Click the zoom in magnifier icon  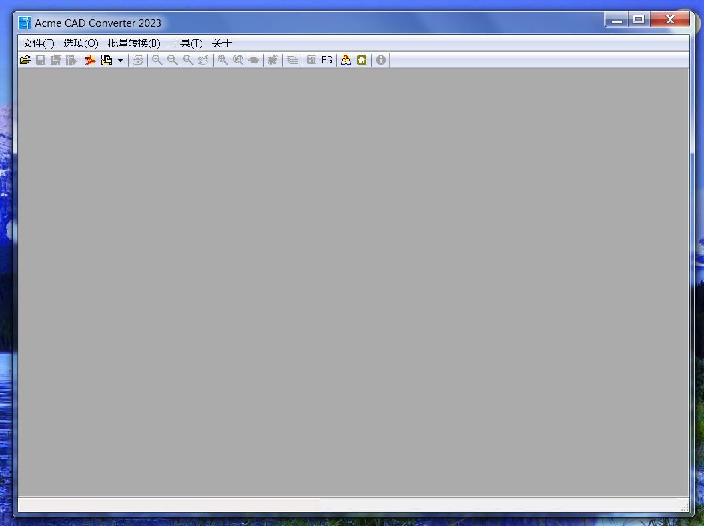click(173, 60)
